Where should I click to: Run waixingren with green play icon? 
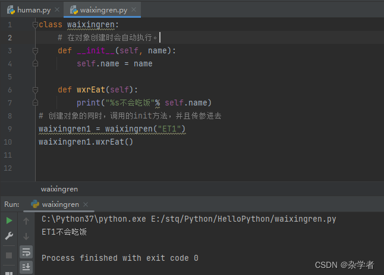click(9, 220)
